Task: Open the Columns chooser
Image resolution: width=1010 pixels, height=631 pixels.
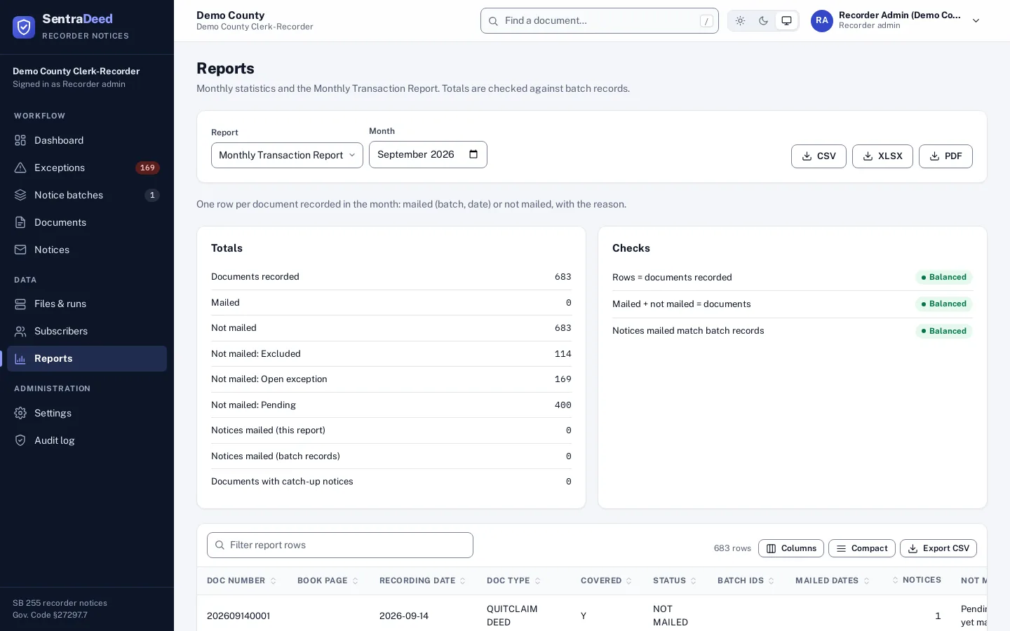Action: tap(791, 548)
